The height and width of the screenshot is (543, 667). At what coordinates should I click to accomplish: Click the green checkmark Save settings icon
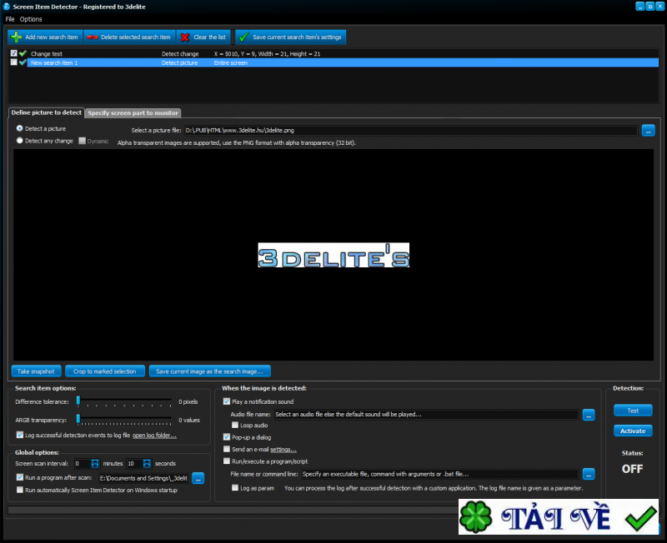click(x=243, y=37)
